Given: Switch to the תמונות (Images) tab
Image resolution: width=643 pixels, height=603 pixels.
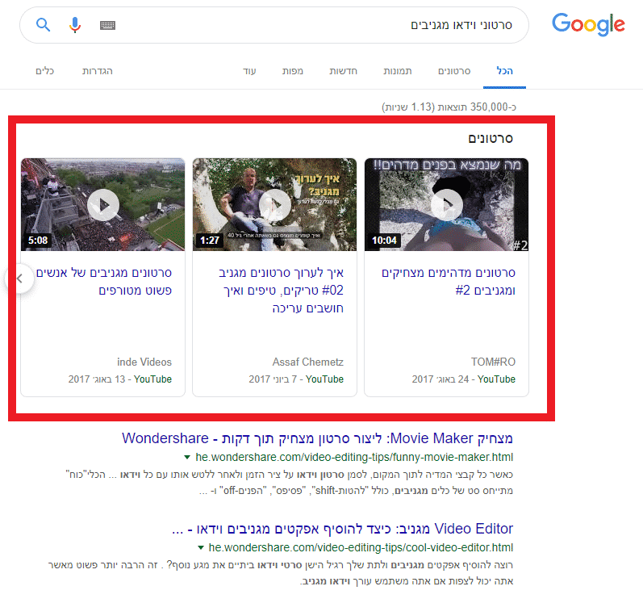Looking at the screenshot, I should 398,71.
